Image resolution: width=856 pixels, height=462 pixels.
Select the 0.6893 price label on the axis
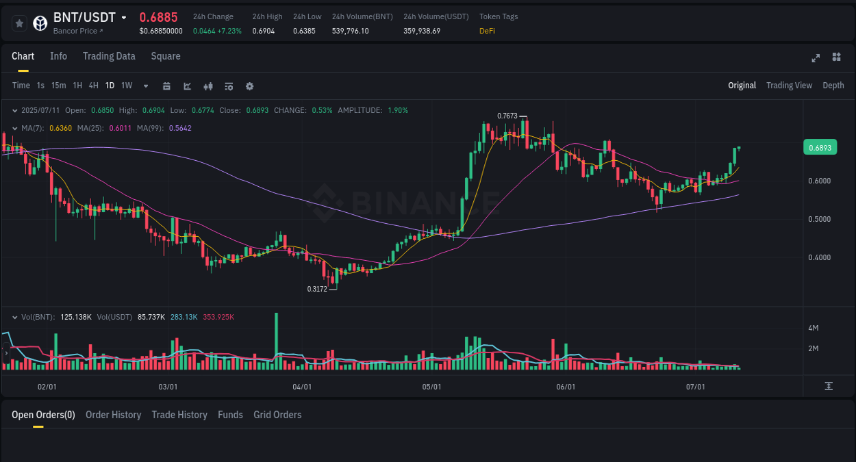[820, 147]
